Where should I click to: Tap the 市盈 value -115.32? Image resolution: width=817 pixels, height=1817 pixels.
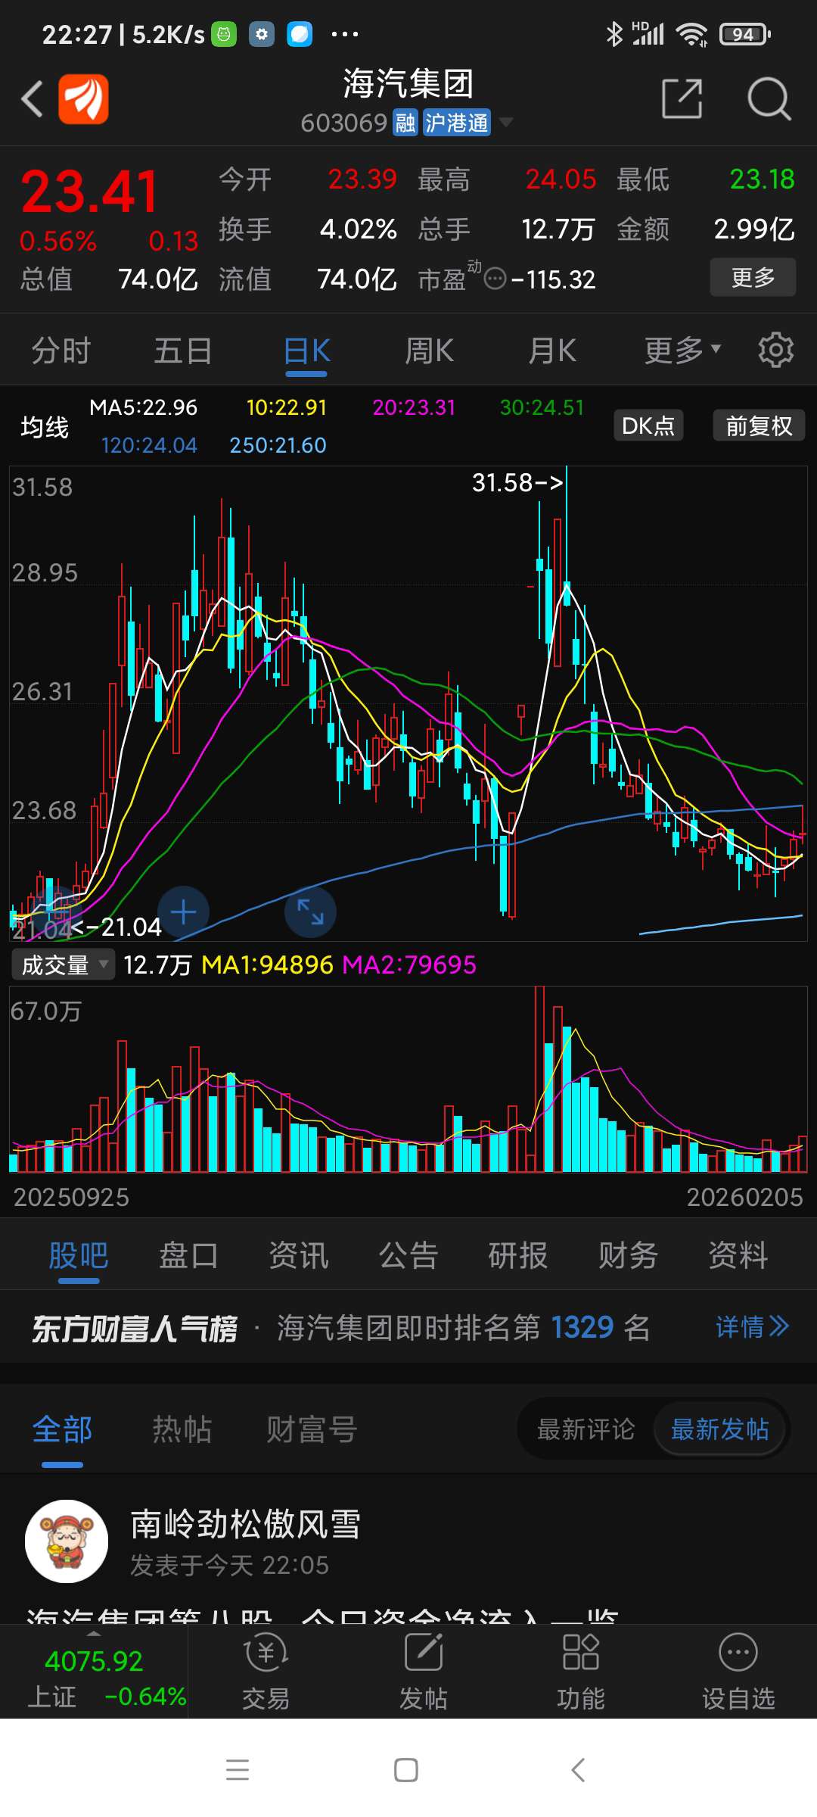click(x=554, y=280)
